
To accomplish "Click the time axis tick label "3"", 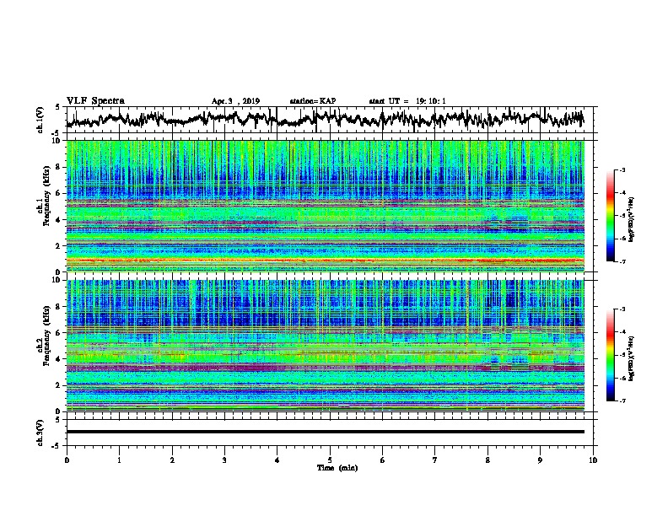I will pyautogui.click(x=224, y=460).
